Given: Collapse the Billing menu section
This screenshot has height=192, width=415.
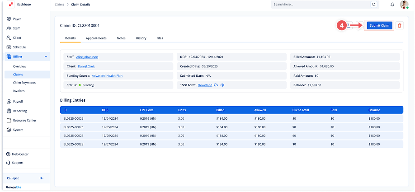Looking at the screenshot, I should pos(46,56).
